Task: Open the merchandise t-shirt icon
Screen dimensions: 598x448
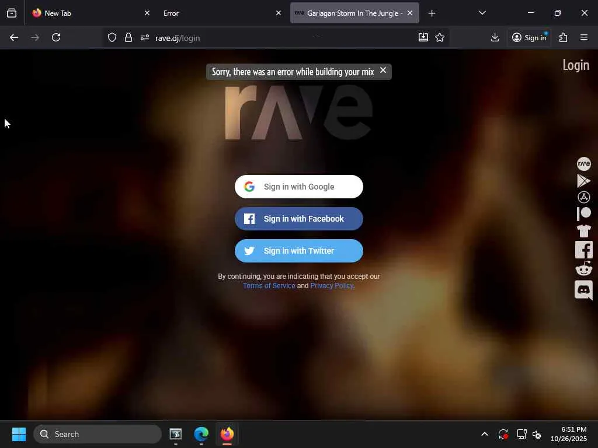Action: pyautogui.click(x=583, y=231)
